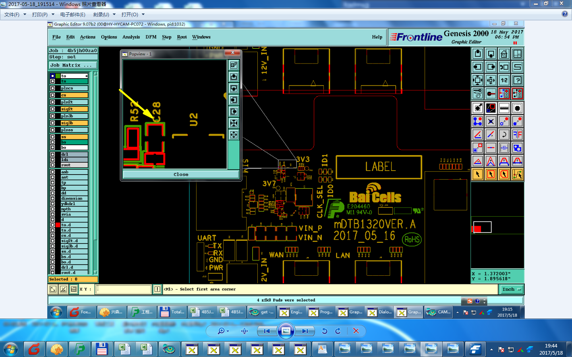572x357 pixels.
Task: Open the Actions menu
Action: coord(88,37)
